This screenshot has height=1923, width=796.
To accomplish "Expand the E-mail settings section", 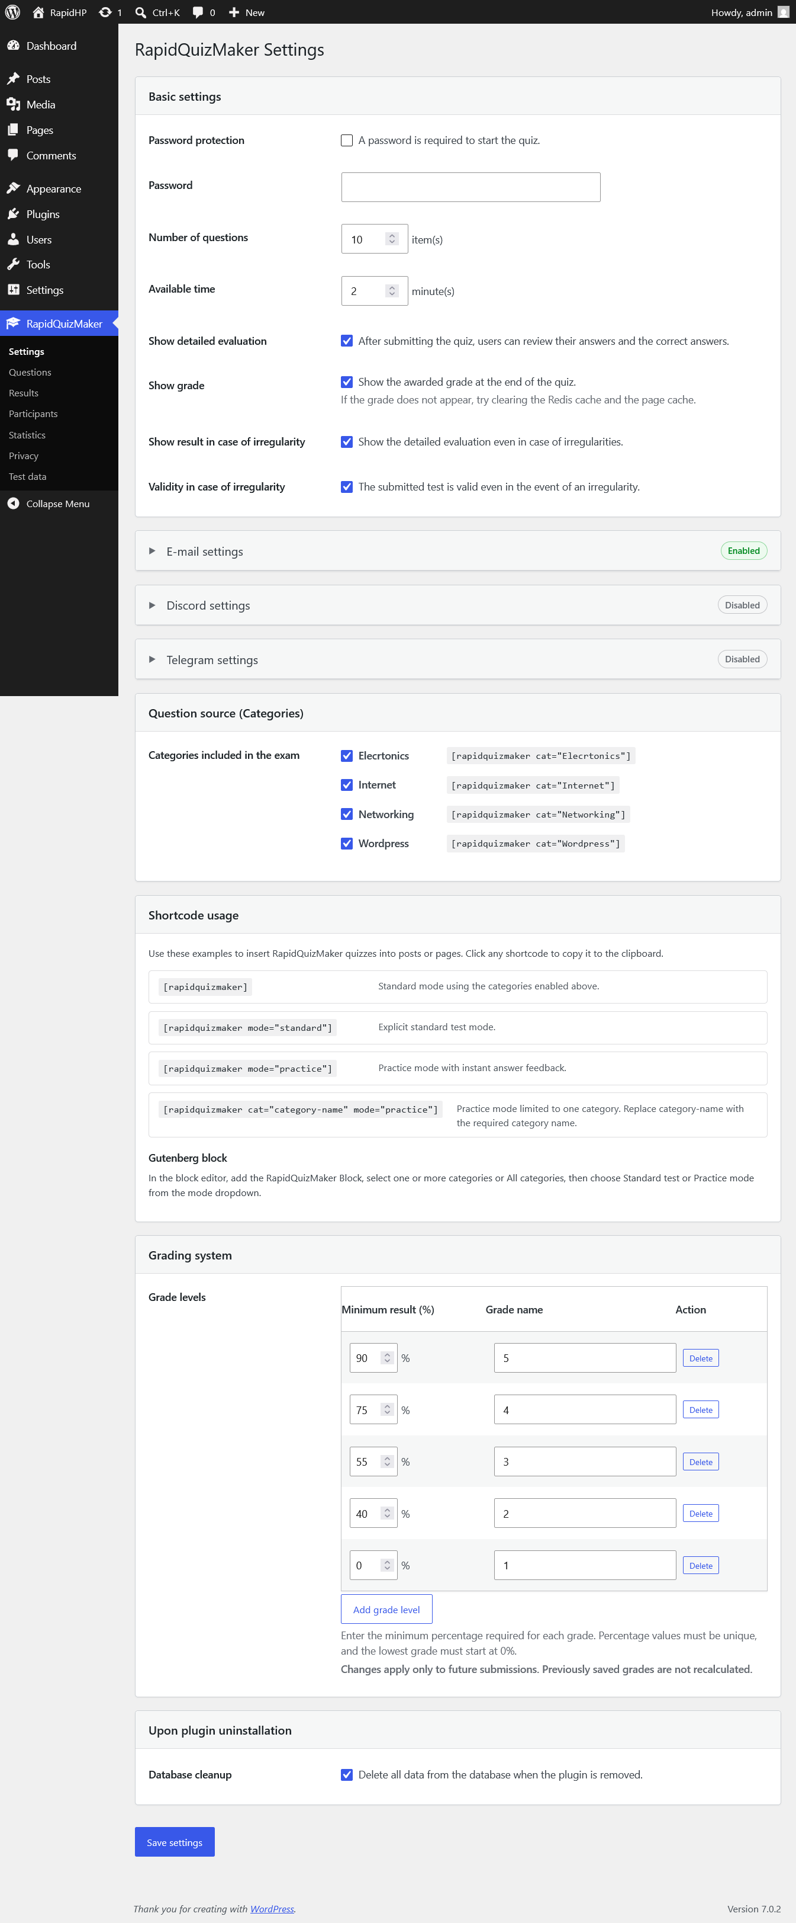I will [x=457, y=551].
